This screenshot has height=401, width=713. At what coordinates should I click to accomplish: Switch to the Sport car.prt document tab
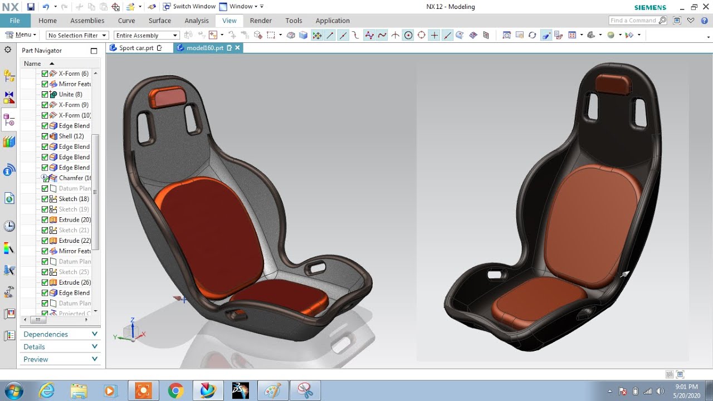136,48
